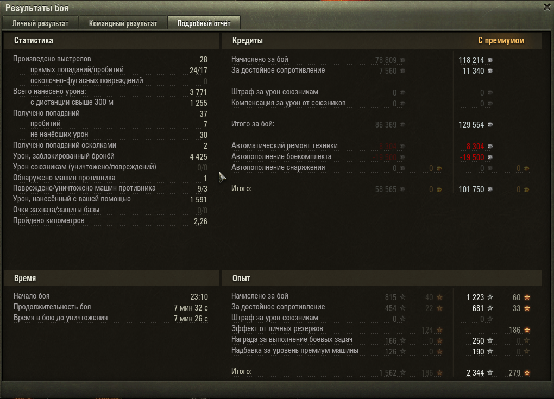Switch to the Личный результат tab
The image size is (554, 399).
[40, 23]
